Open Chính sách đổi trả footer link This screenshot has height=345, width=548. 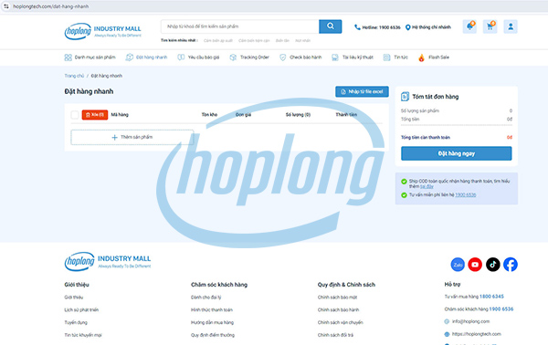tap(335, 335)
